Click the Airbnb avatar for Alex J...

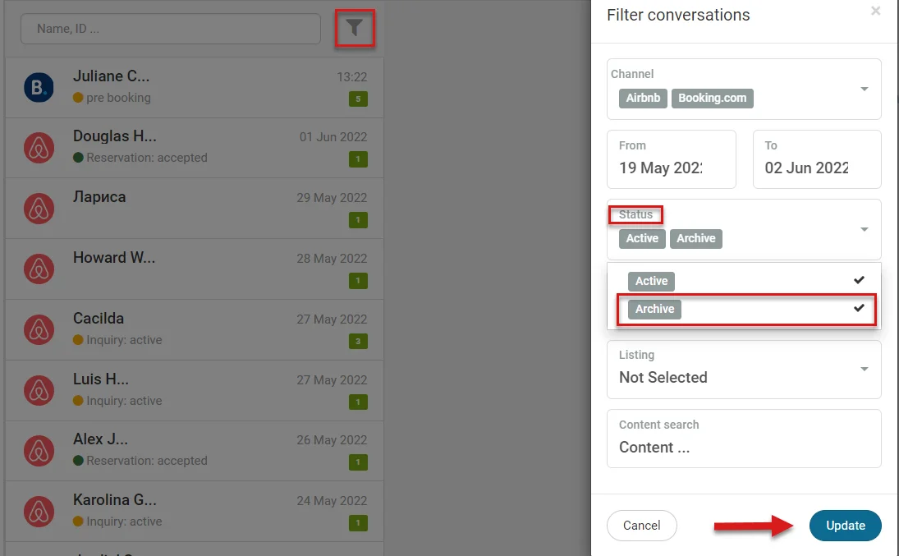click(39, 450)
